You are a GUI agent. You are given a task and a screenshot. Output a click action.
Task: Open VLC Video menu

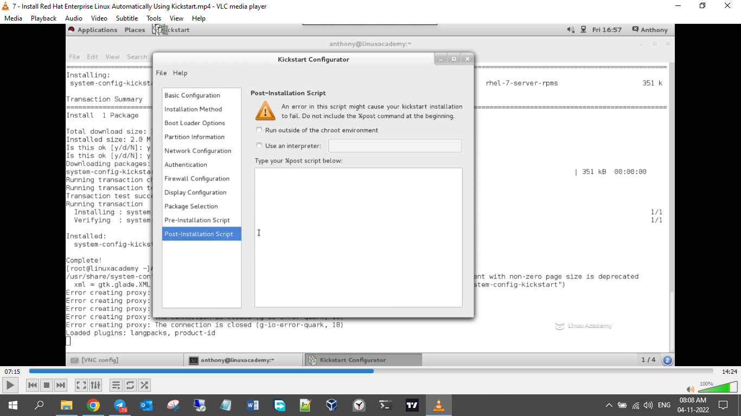coord(99,18)
